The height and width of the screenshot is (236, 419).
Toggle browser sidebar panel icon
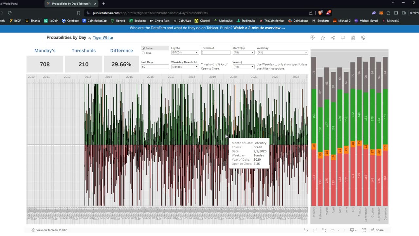coord(396,13)
